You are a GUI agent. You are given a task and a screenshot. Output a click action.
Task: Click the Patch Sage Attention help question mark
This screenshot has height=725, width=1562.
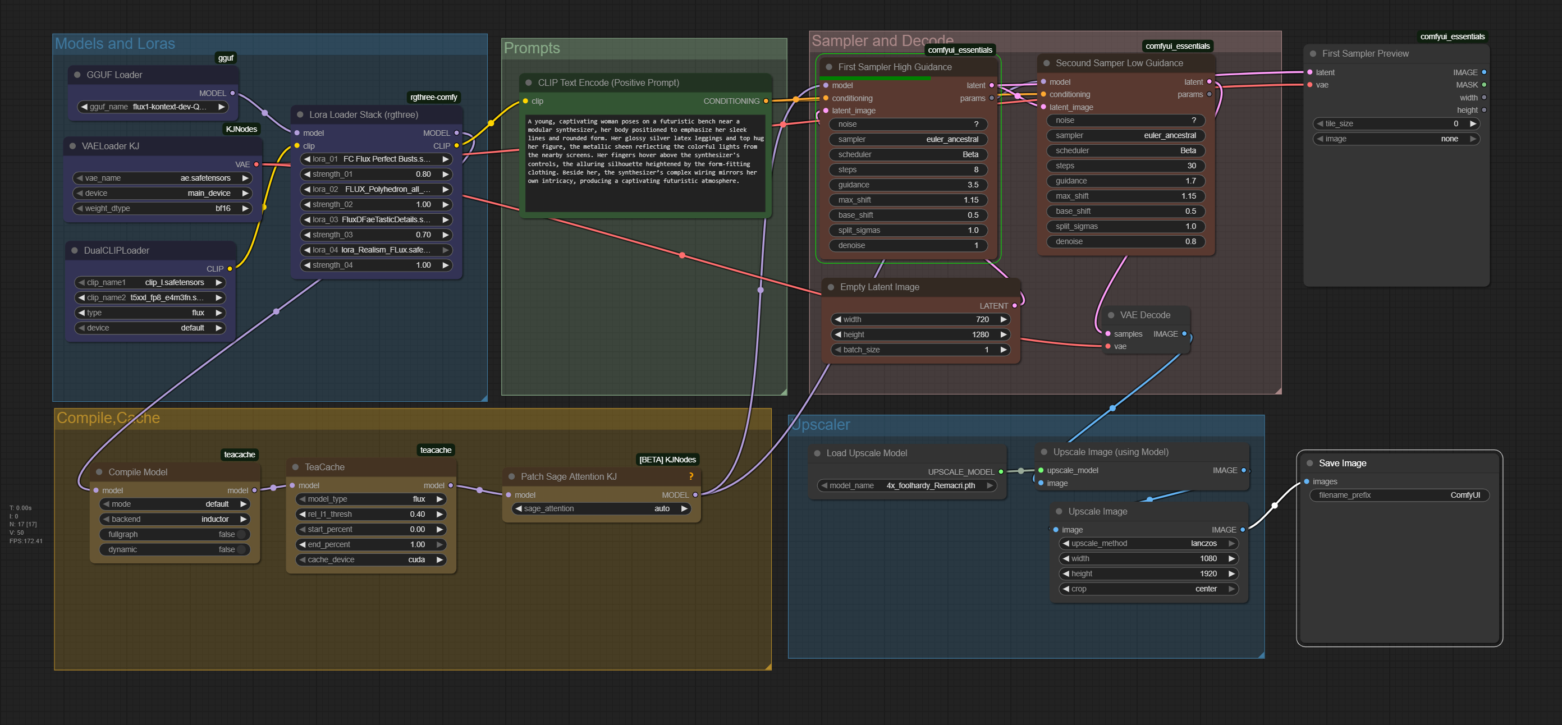691,476
